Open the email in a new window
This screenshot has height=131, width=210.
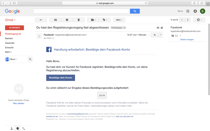(162, 28)
